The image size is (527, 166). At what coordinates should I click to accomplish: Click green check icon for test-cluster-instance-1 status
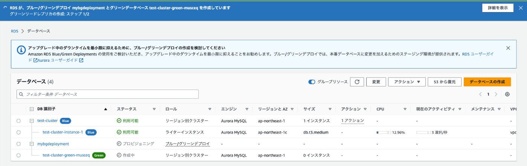[119, 132]
